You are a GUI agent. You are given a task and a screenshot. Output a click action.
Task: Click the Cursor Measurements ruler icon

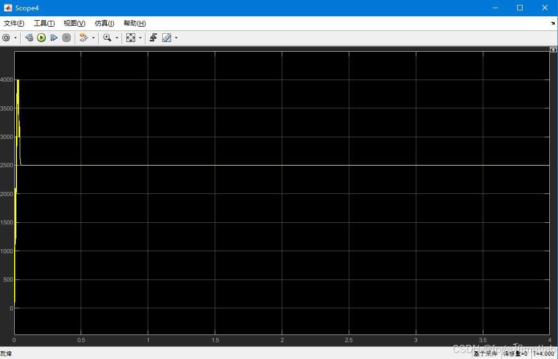(x=167, y=38)
